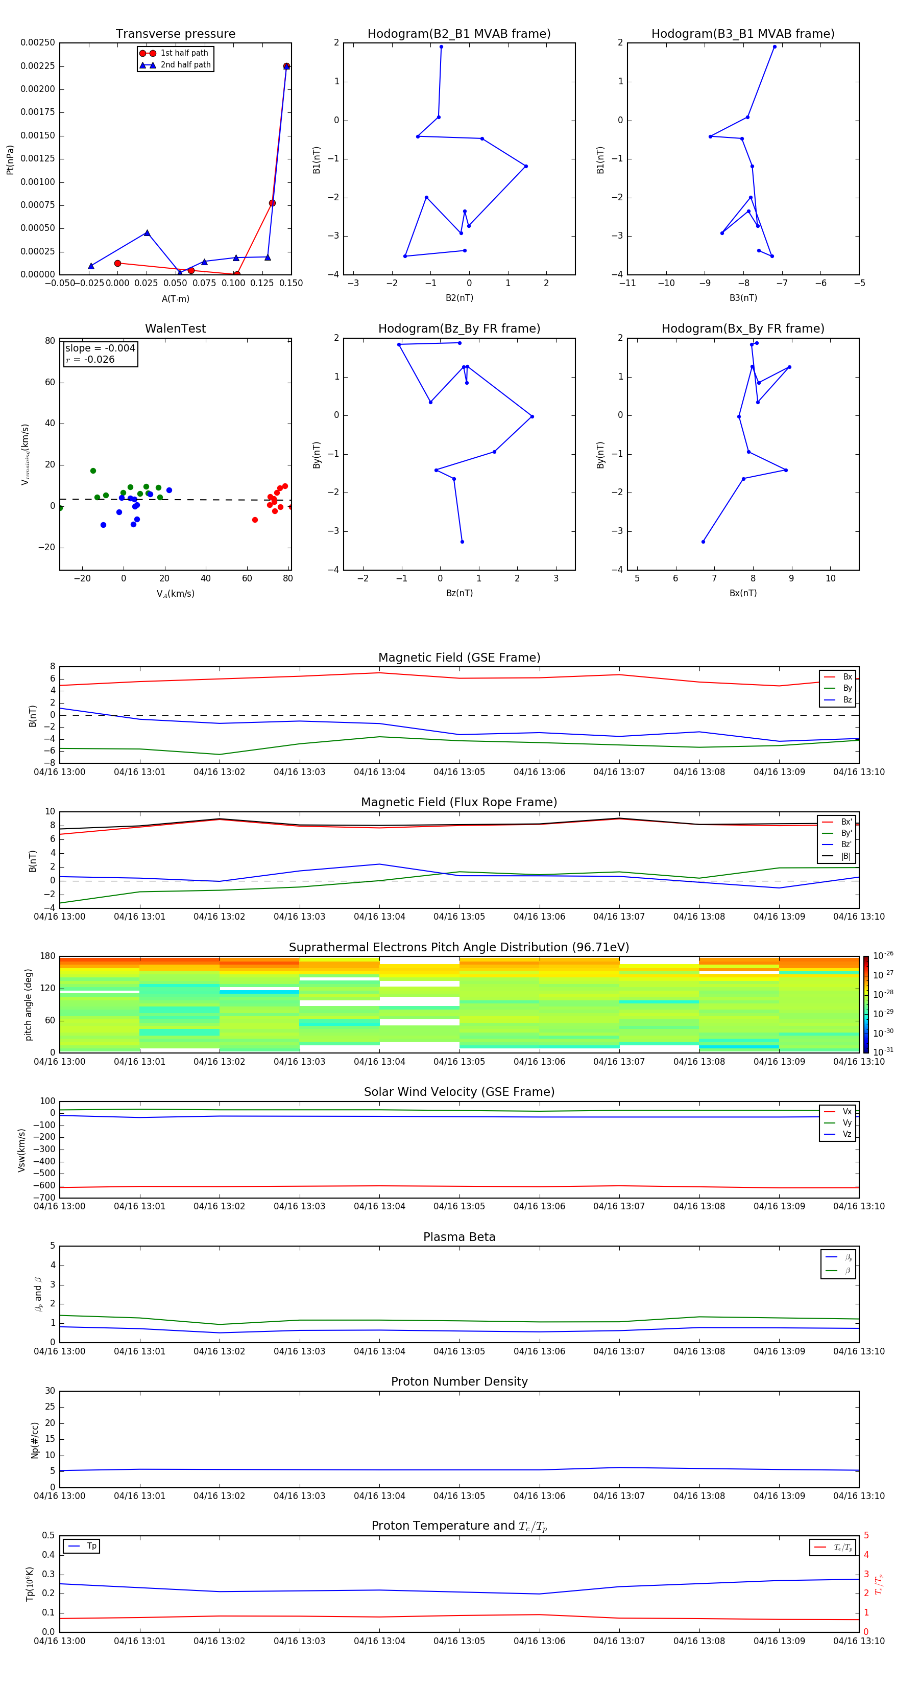Image resolution: width=919 pixels, height=1686 pixels.
Task: Click '04/16 13:05' tick below GSE field panel
Action: click(459, 772)
